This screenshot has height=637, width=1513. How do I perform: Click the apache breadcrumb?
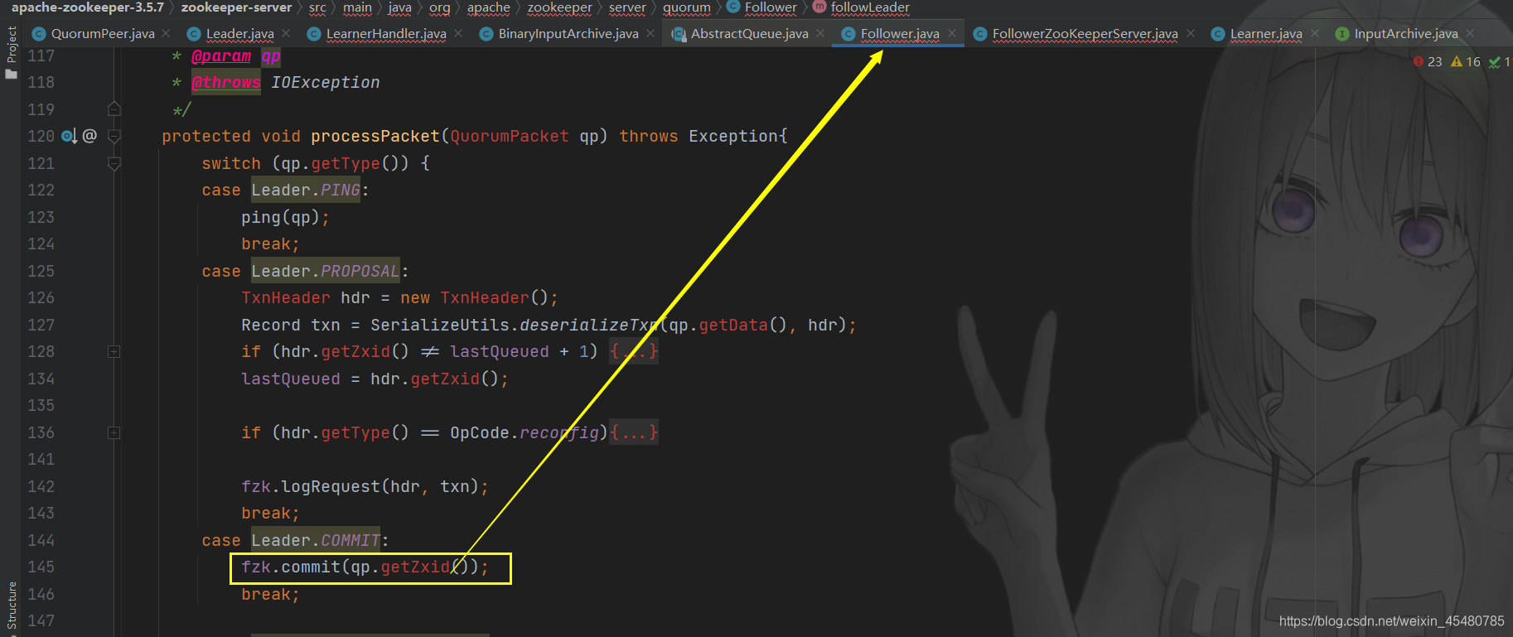click(x=488, y=7)
